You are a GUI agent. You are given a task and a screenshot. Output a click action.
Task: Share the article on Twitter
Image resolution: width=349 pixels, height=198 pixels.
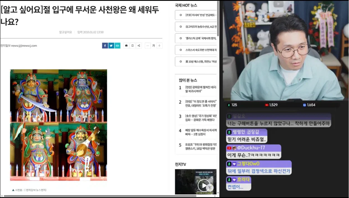[x=111, y=46]
